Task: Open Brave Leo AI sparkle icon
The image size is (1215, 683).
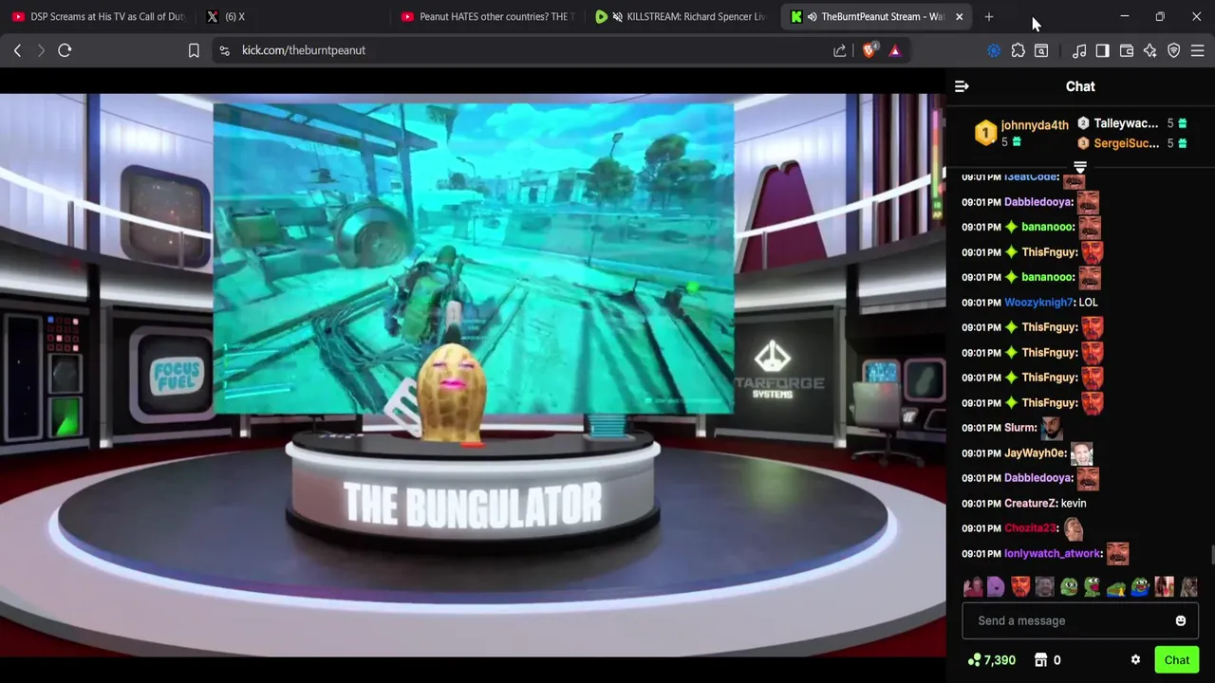Action: tap(1150, 50)
